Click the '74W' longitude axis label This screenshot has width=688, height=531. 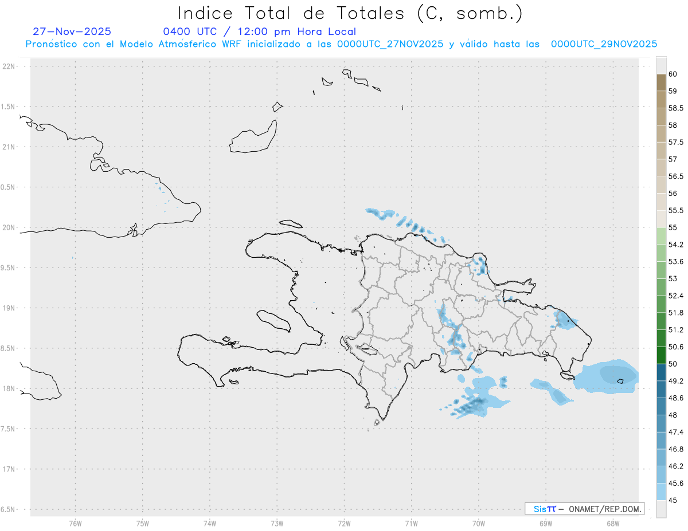(x=209, y=523)
